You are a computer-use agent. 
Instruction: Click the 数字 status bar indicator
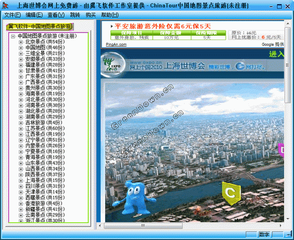[x=264, y=234]
